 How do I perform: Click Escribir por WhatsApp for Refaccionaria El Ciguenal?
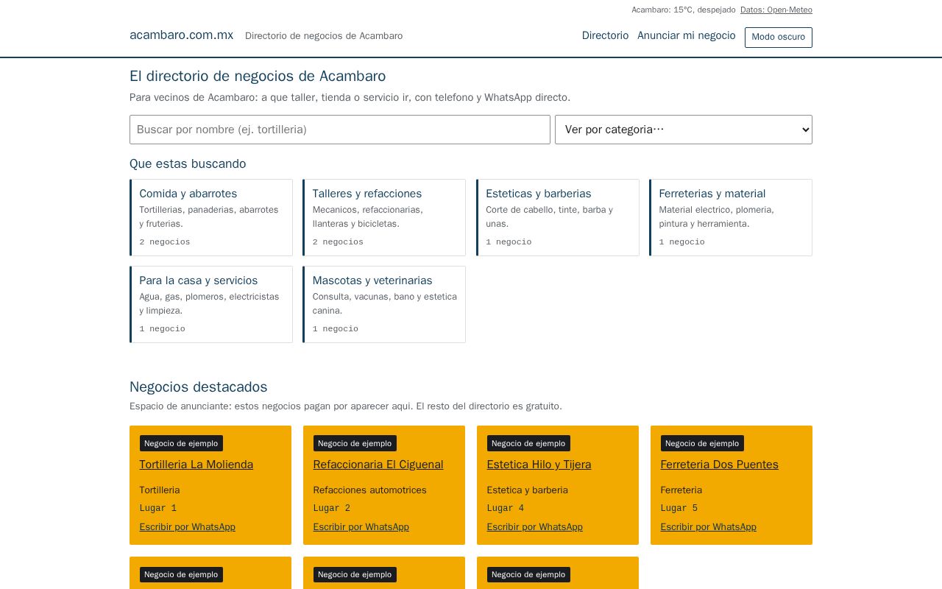pos(361,527)
